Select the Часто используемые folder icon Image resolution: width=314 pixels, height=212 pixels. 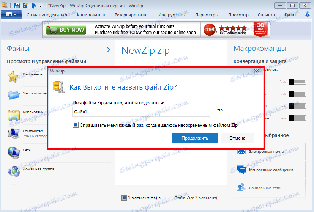point(14,95)
